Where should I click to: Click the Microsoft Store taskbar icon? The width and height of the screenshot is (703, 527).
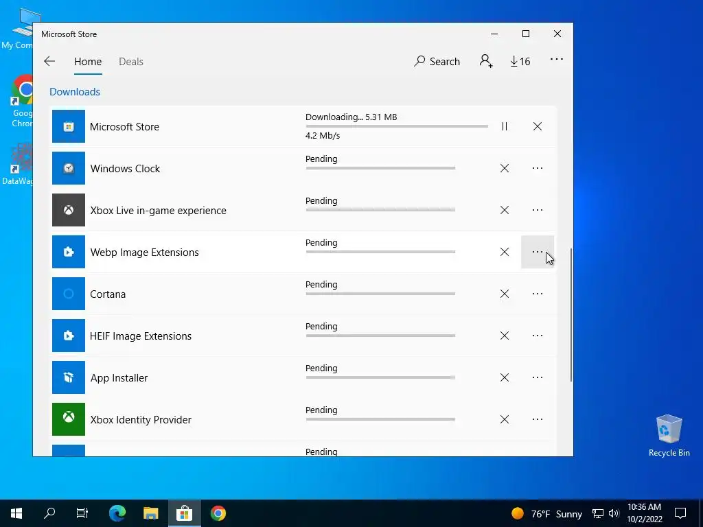184,513
